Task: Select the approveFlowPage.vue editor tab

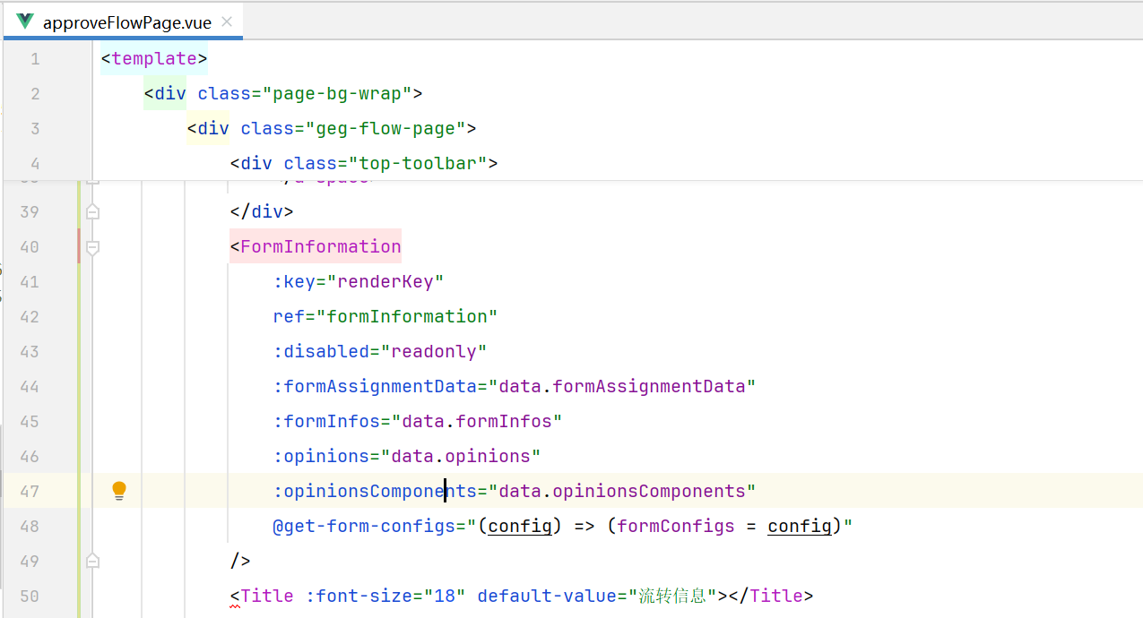Action: [126, 23]
